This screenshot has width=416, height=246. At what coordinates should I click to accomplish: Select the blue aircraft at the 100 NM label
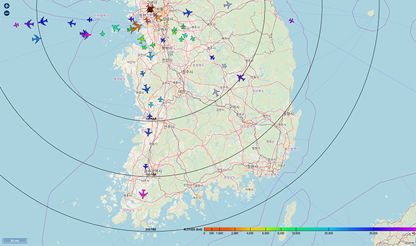click(150, 116)
